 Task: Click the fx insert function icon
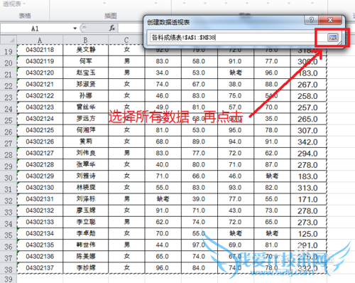click(112, 28)
